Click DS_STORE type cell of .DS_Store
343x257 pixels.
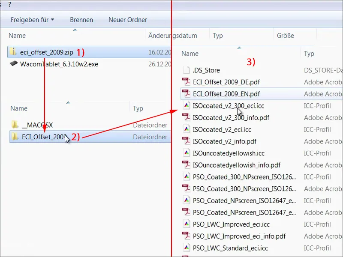point(323,70)
